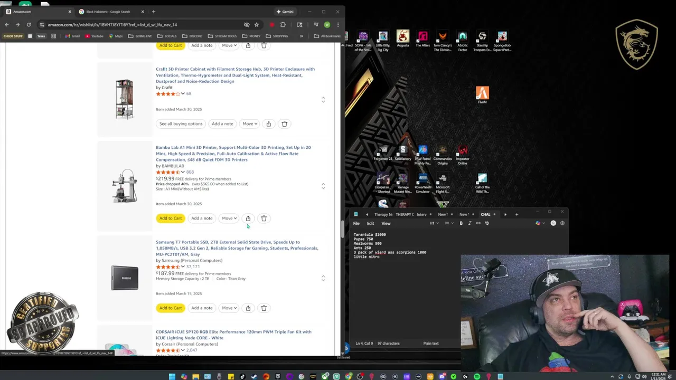Open The Alters desktop shortcut
Image resolution: width=676 pixels, height=380 pixels.
[422, 40]
